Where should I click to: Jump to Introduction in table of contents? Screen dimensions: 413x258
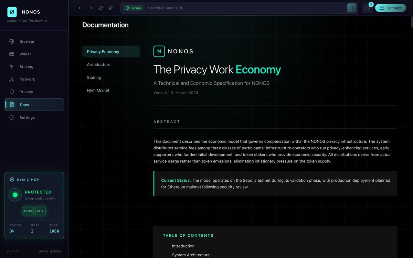click(183, 246)
